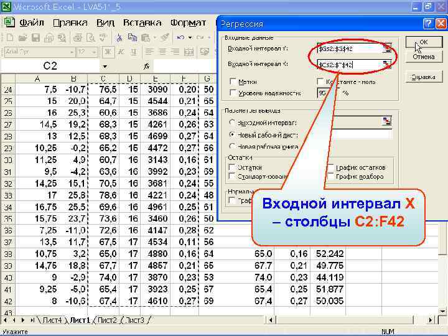The width and height of the screenshot is (448, 336).
Task: Click the horizontal scrollbar right arrow
Action: [x=431, y=320]
